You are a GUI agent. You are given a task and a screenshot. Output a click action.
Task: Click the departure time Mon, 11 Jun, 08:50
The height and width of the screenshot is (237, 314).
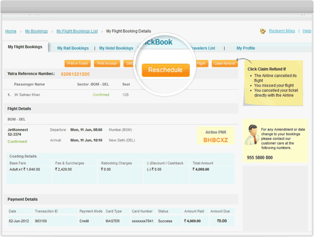[87, 130]
